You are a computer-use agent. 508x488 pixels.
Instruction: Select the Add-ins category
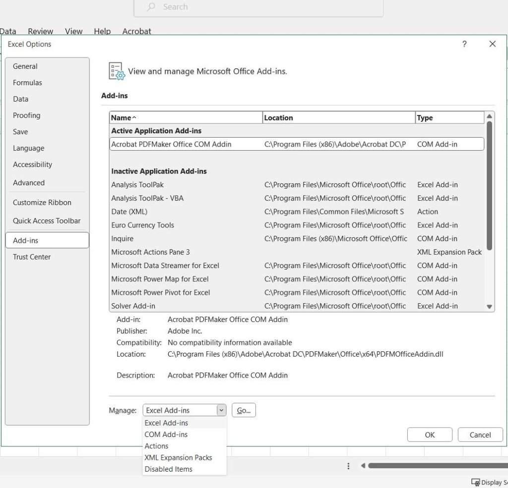click(47, 240)
